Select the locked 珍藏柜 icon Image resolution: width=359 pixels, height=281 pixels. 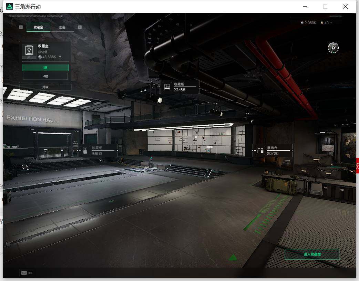pyautogui.click(x=85, y=151)
